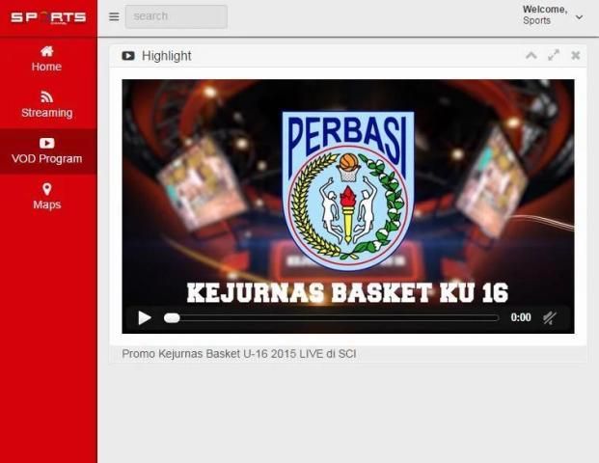The width and height of the screenshot is (599, 463).
Task: Click the Maps location pin icon
Action: (46, 189)
